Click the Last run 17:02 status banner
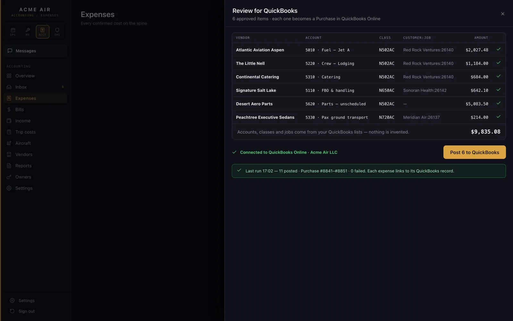513x321 pixels. point(369,171)
